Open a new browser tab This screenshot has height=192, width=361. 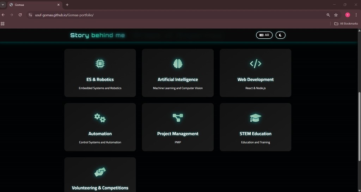pos(67,5)
